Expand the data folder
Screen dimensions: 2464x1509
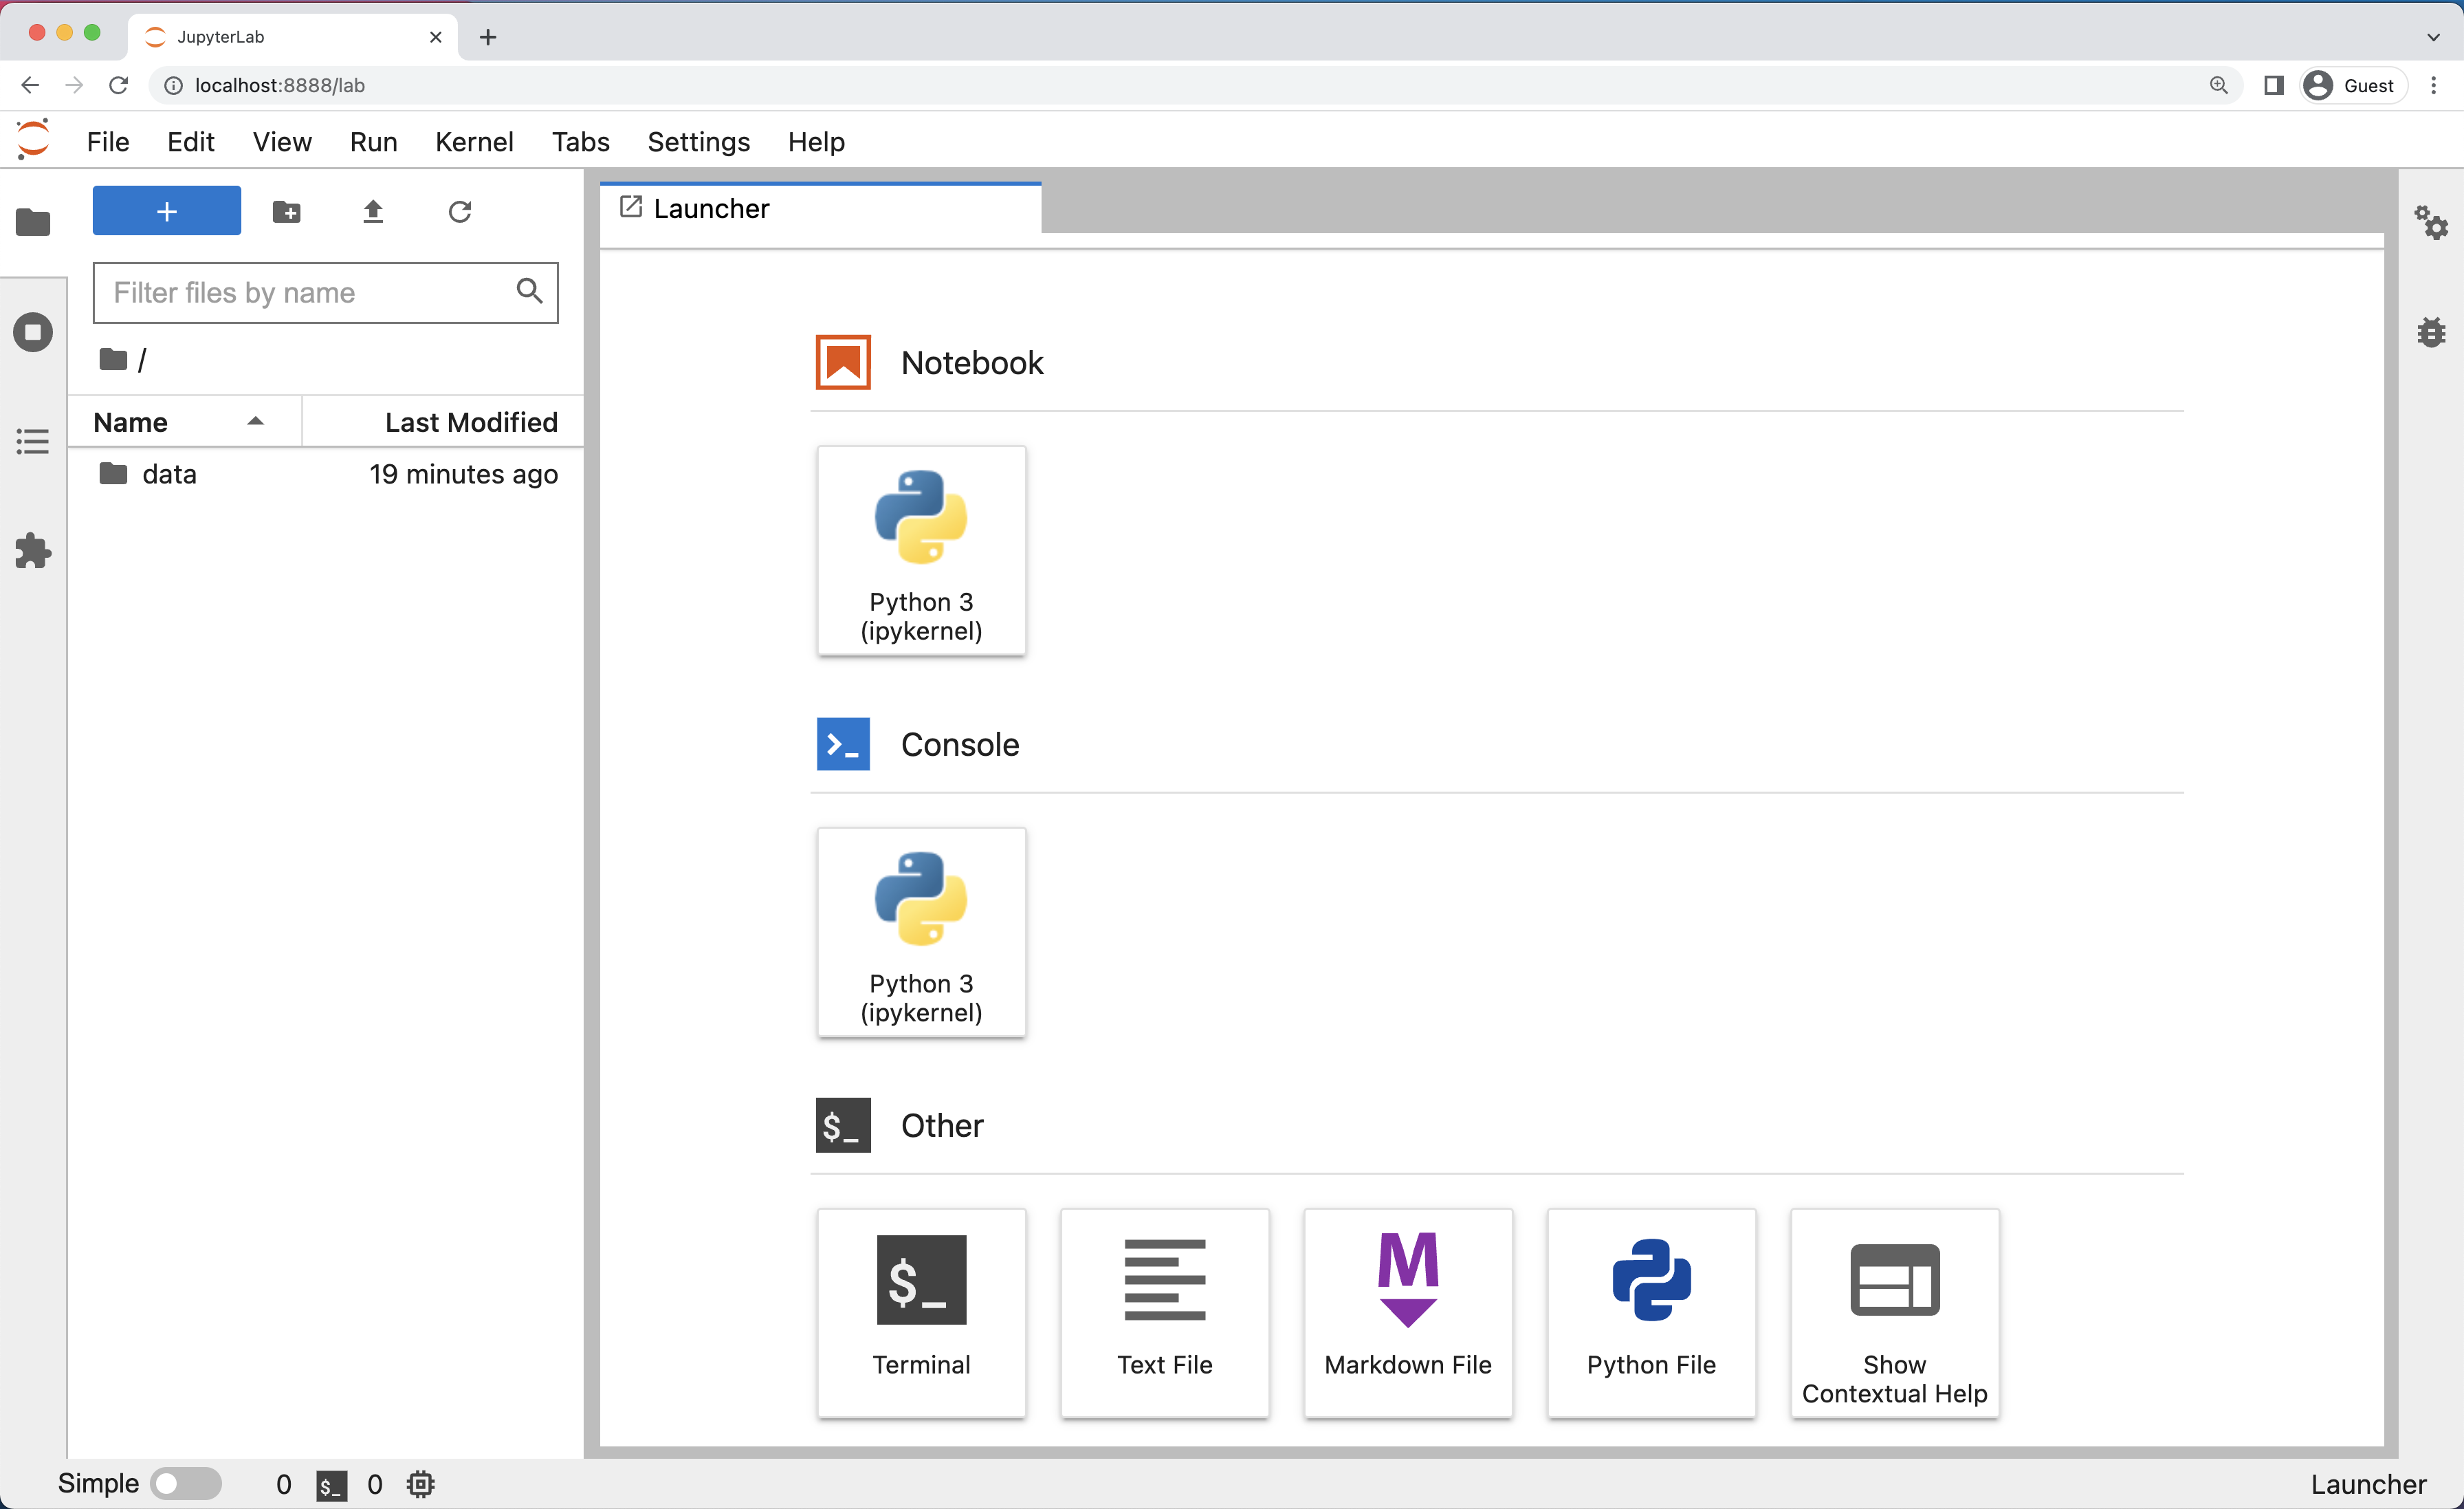tap(169, 472)
